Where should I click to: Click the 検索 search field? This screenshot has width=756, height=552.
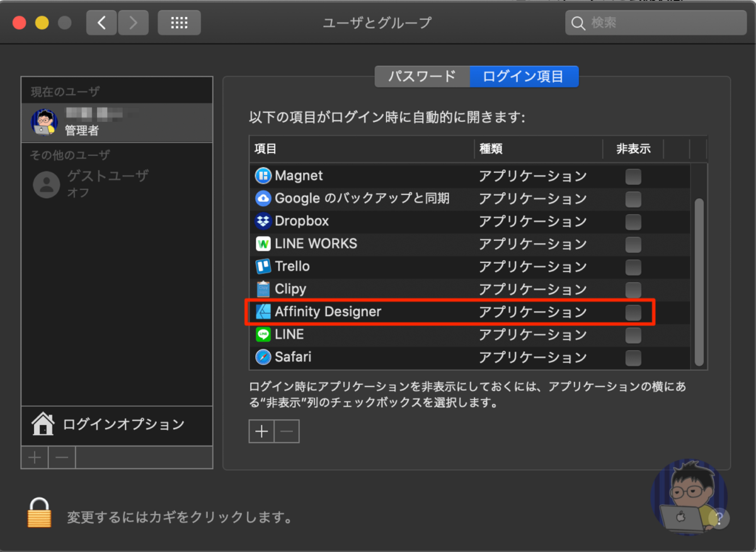click(x=656, y=23)
